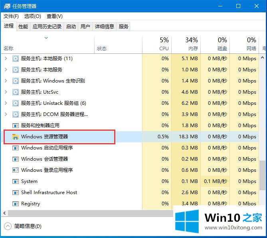Select the Windows 启动应用程序 name
Image resolution: width=267 pixels, height=238 pixels.
pos(47,148)
